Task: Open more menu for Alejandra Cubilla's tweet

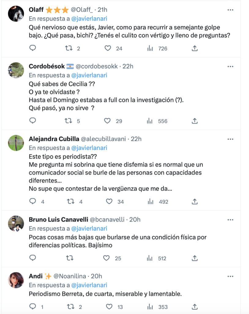Action: pos(230,139)
